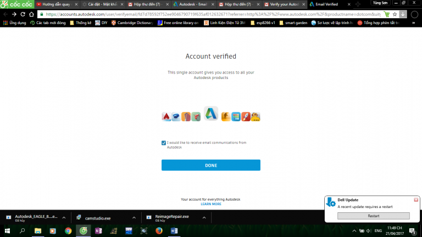The height and width of the screenshot is (237, 422).
Task: Open Cambridge Dictionary bookmark
Action: 132,23
